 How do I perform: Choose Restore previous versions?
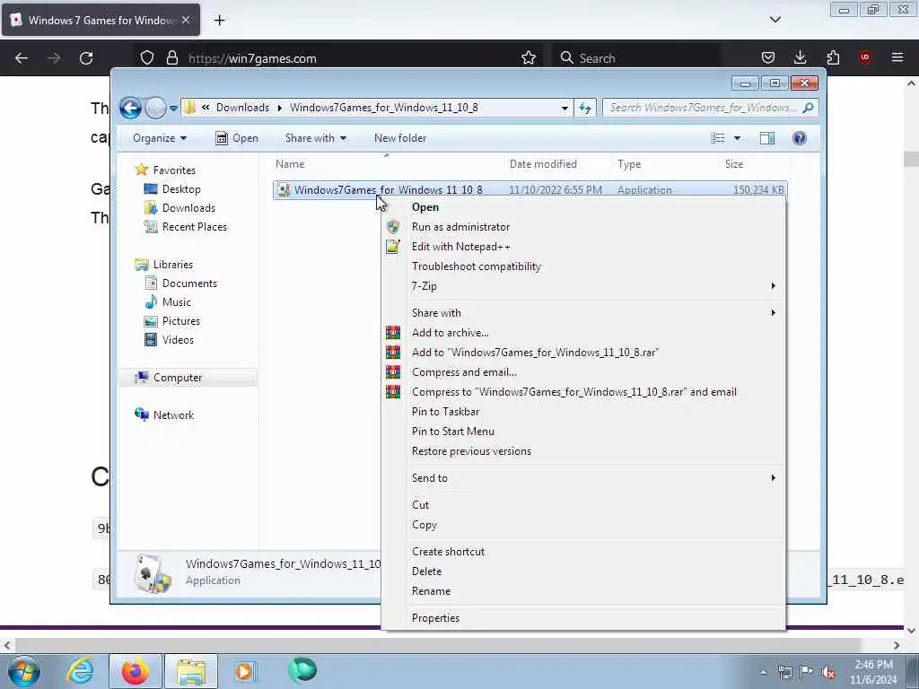click(x=583, y=451)
